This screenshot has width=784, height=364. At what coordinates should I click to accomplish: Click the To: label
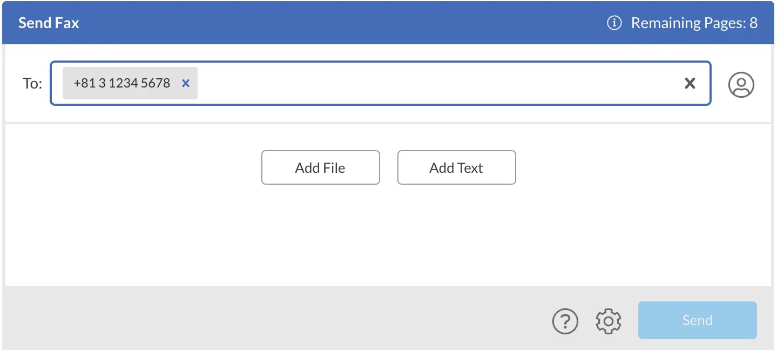(32, 84)
